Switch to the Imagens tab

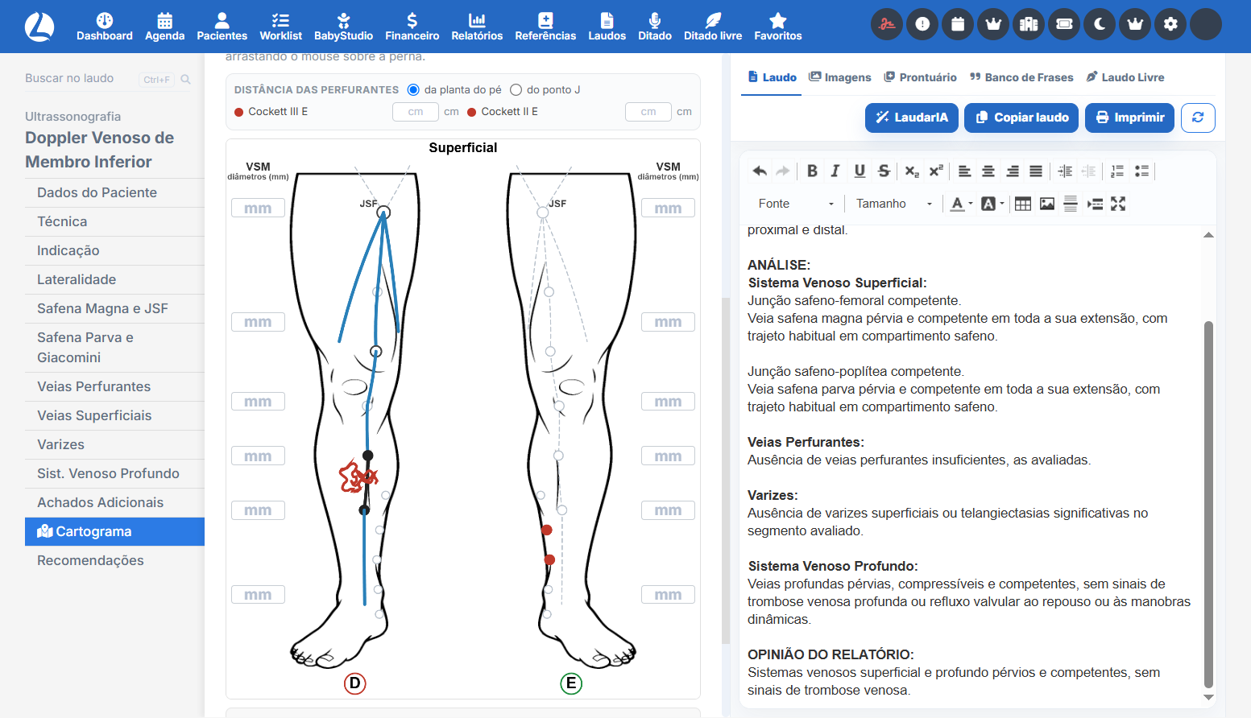(839, 77)
